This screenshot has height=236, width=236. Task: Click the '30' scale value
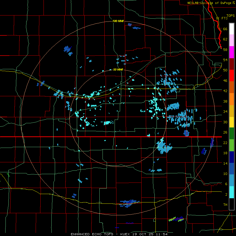(225, 122)
